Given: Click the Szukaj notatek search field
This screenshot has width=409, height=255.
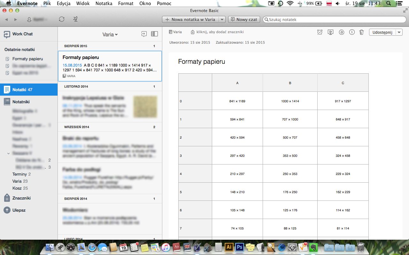Looking at the screenshot, I should point(334,19).
